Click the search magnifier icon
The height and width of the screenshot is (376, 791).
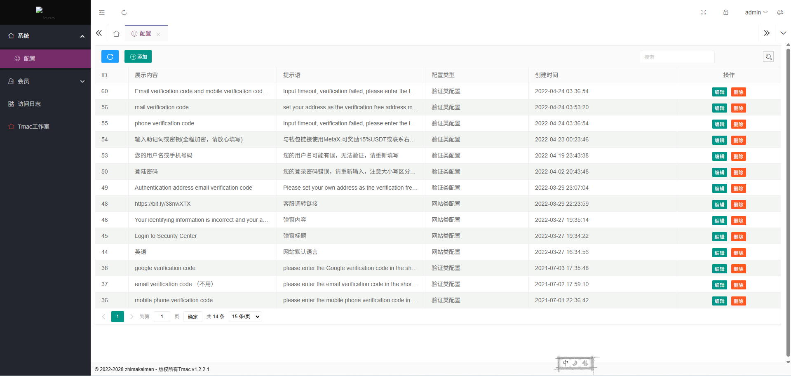pos(768,57)
